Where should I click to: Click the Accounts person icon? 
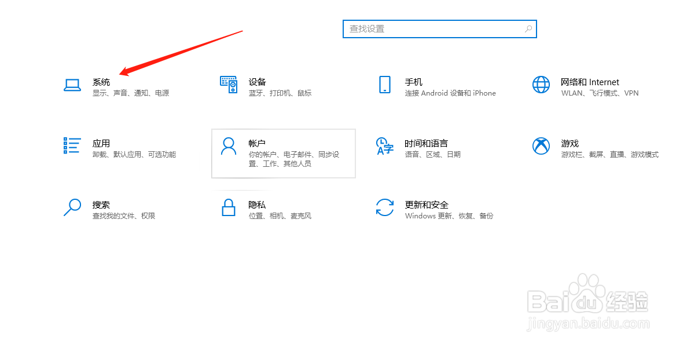228,146
